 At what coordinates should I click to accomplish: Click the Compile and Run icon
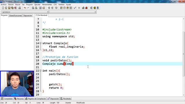(67, 8)
